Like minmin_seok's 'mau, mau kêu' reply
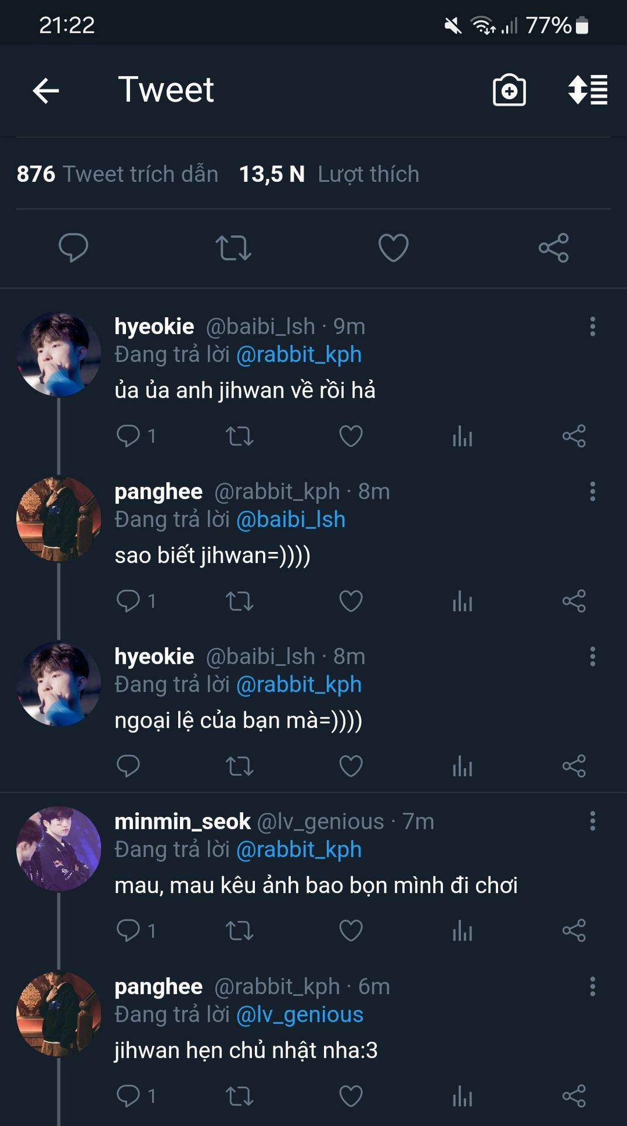 click(x=351, y=931)
